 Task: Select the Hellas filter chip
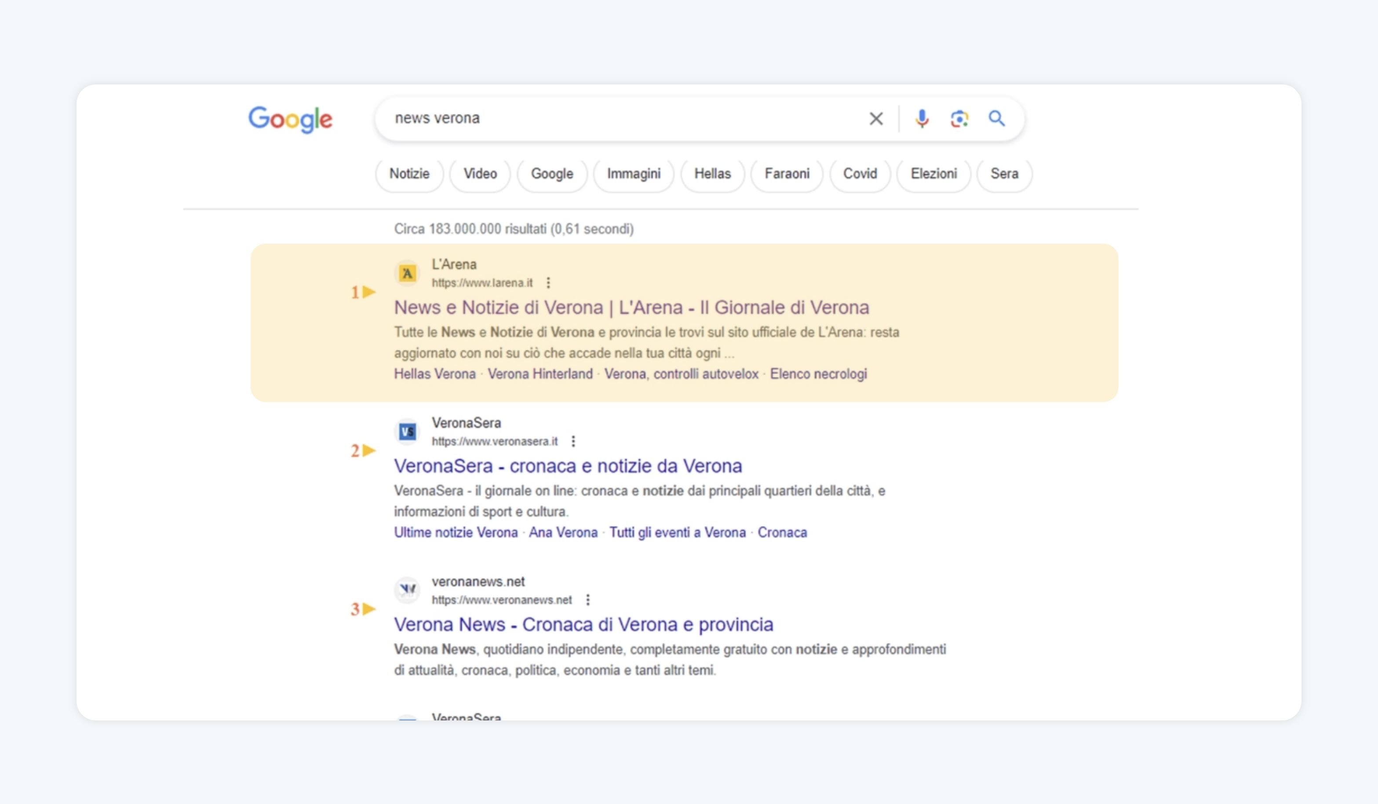coord(712,174)
